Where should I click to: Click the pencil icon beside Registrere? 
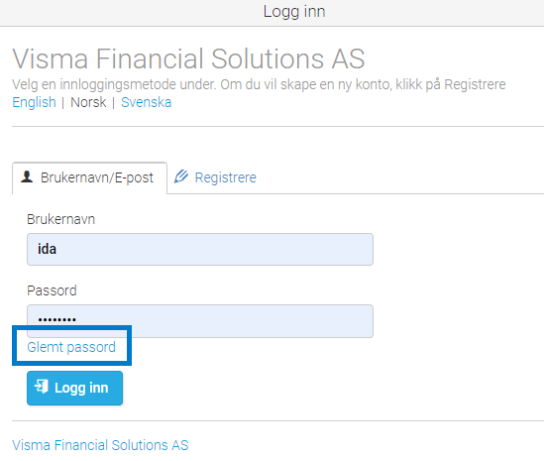pyautogui.click(x=181, y=176)
